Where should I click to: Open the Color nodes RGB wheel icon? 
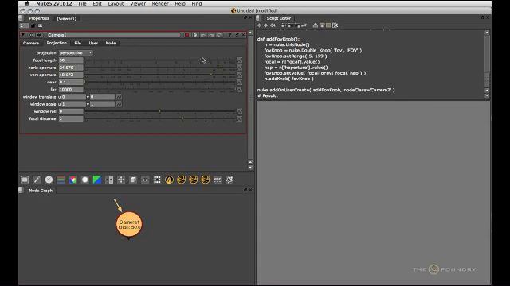[x=73, y=180]
